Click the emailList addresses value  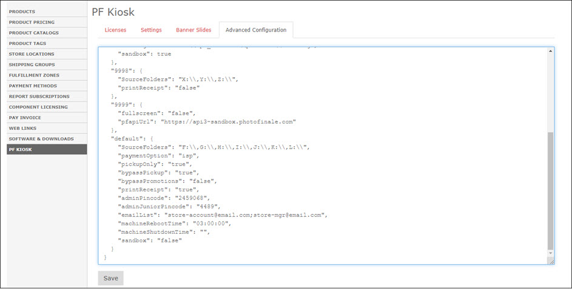(x=245, y=215)
